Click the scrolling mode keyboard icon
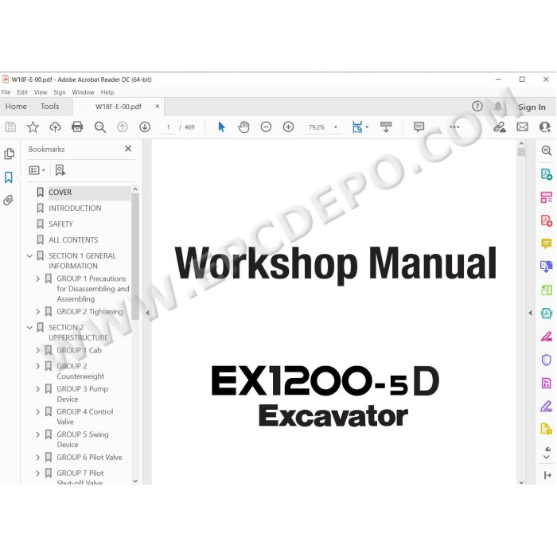 click(x=386, y=127)
